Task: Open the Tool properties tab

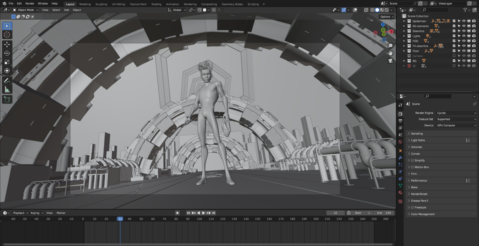Action: [x=400, y=105]
